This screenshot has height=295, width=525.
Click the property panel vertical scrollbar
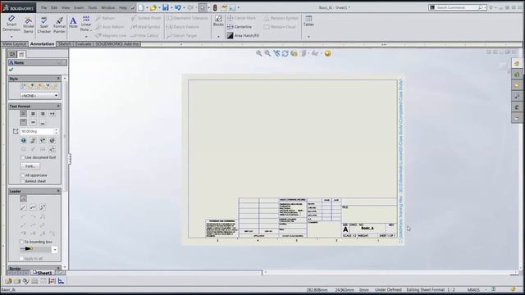(x=65, y=136)
